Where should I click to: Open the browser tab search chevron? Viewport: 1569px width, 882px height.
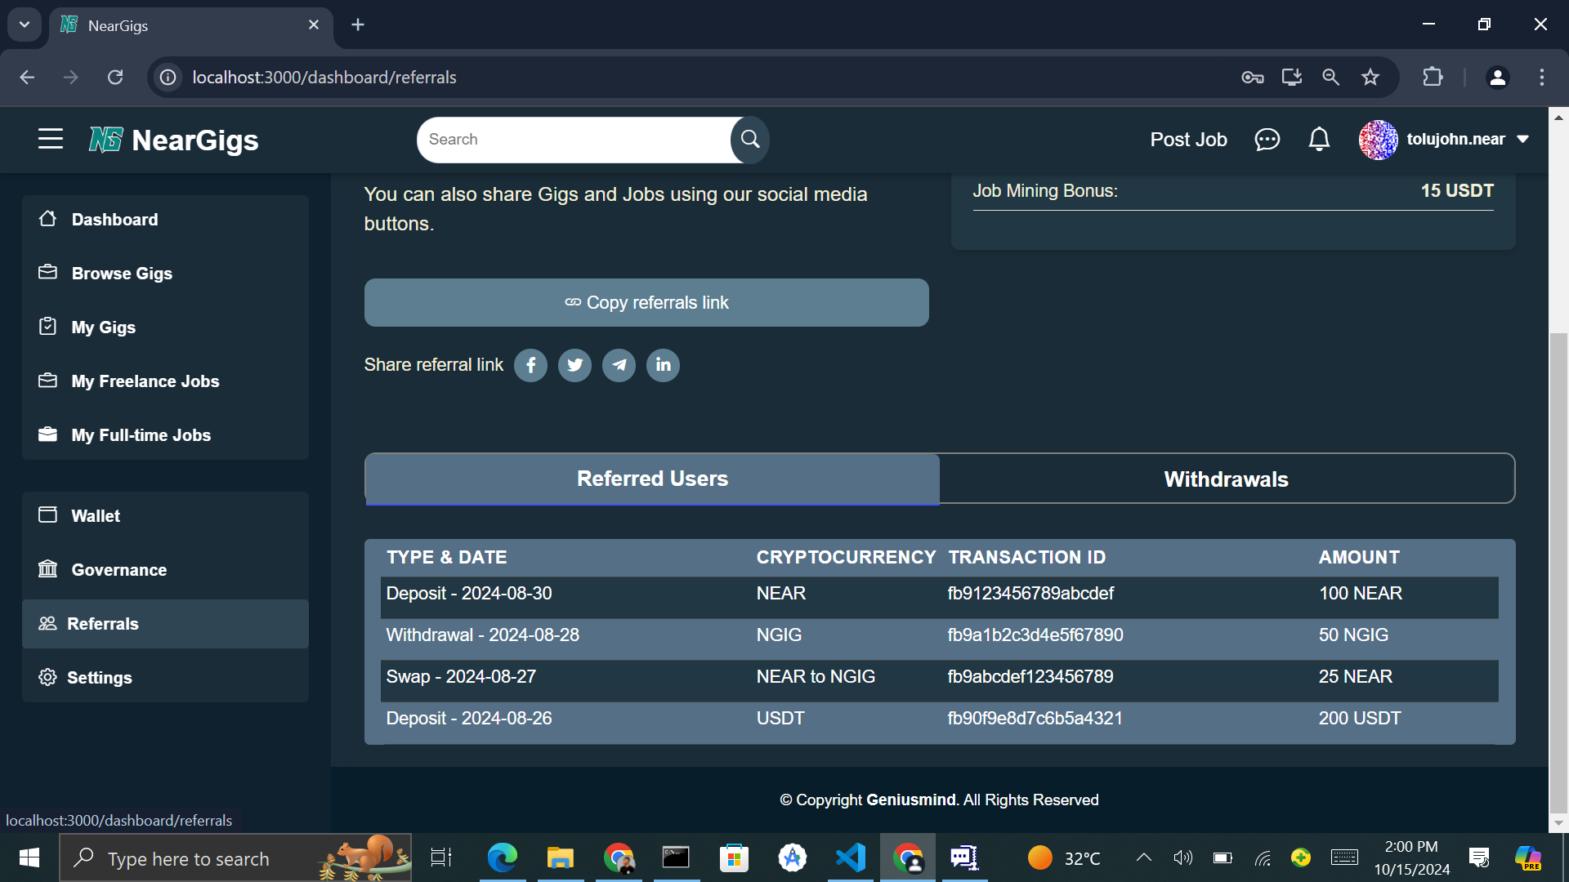point(25,24)
